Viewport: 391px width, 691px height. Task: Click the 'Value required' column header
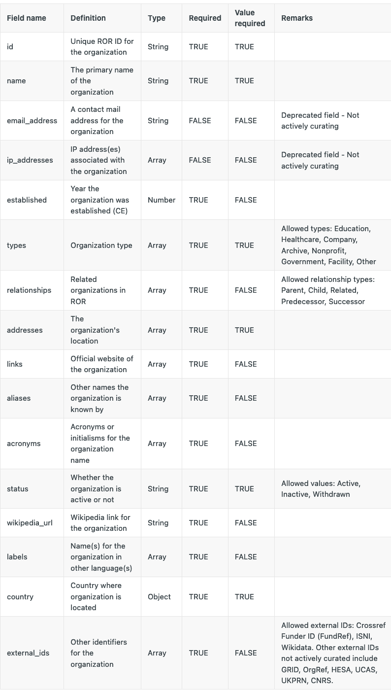coord(250,18)
